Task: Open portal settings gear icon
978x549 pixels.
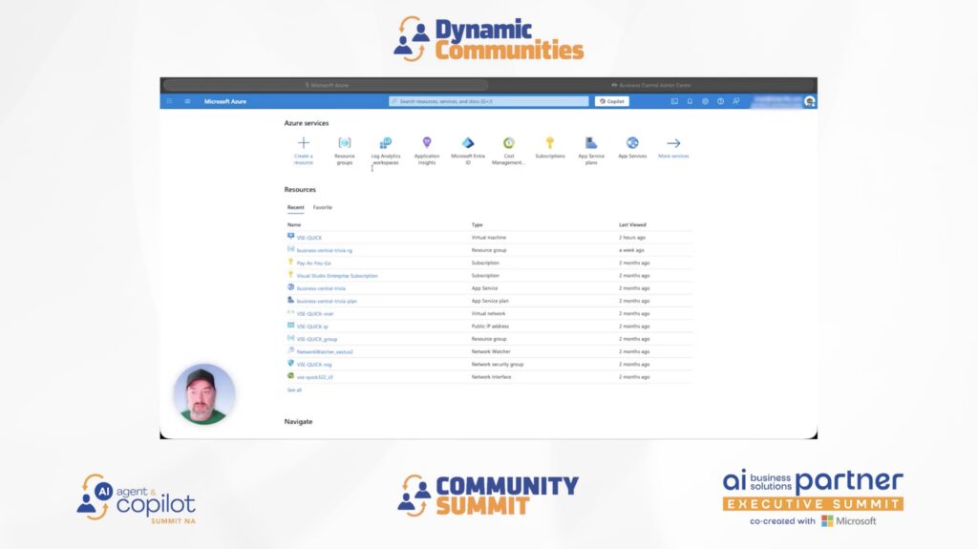Action: (705, 101)
